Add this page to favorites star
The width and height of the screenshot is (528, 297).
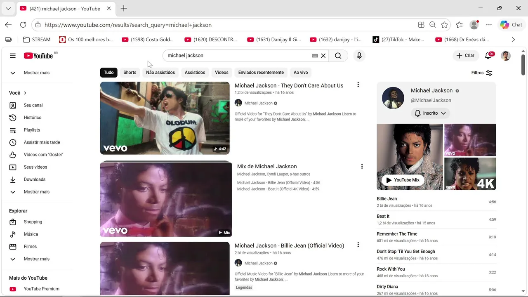tap(444, 25)
